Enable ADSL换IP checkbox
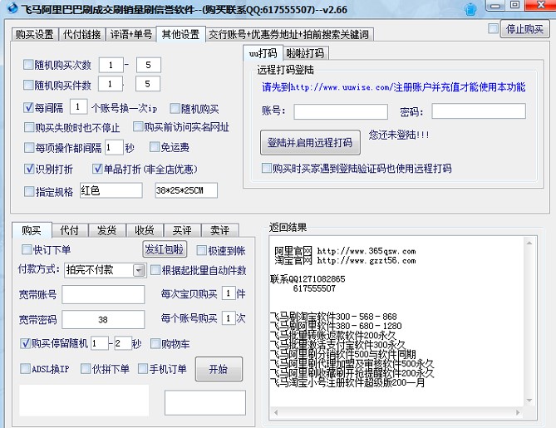The height and width of the screenshot is (428, 556). 25,368
